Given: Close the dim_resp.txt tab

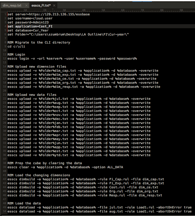Looking at the screenshot, I should click(x=26, y=5).
